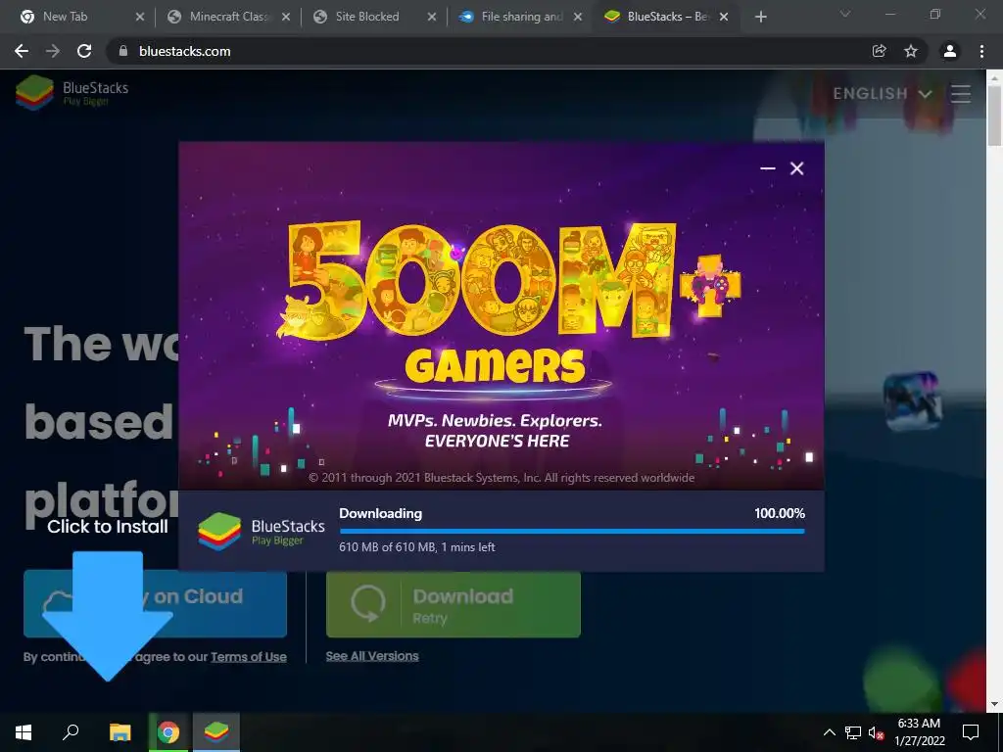Viewport: 1003px width, 752px height.
Task: Open Windows taskbar search
Action: pos(71,732)
